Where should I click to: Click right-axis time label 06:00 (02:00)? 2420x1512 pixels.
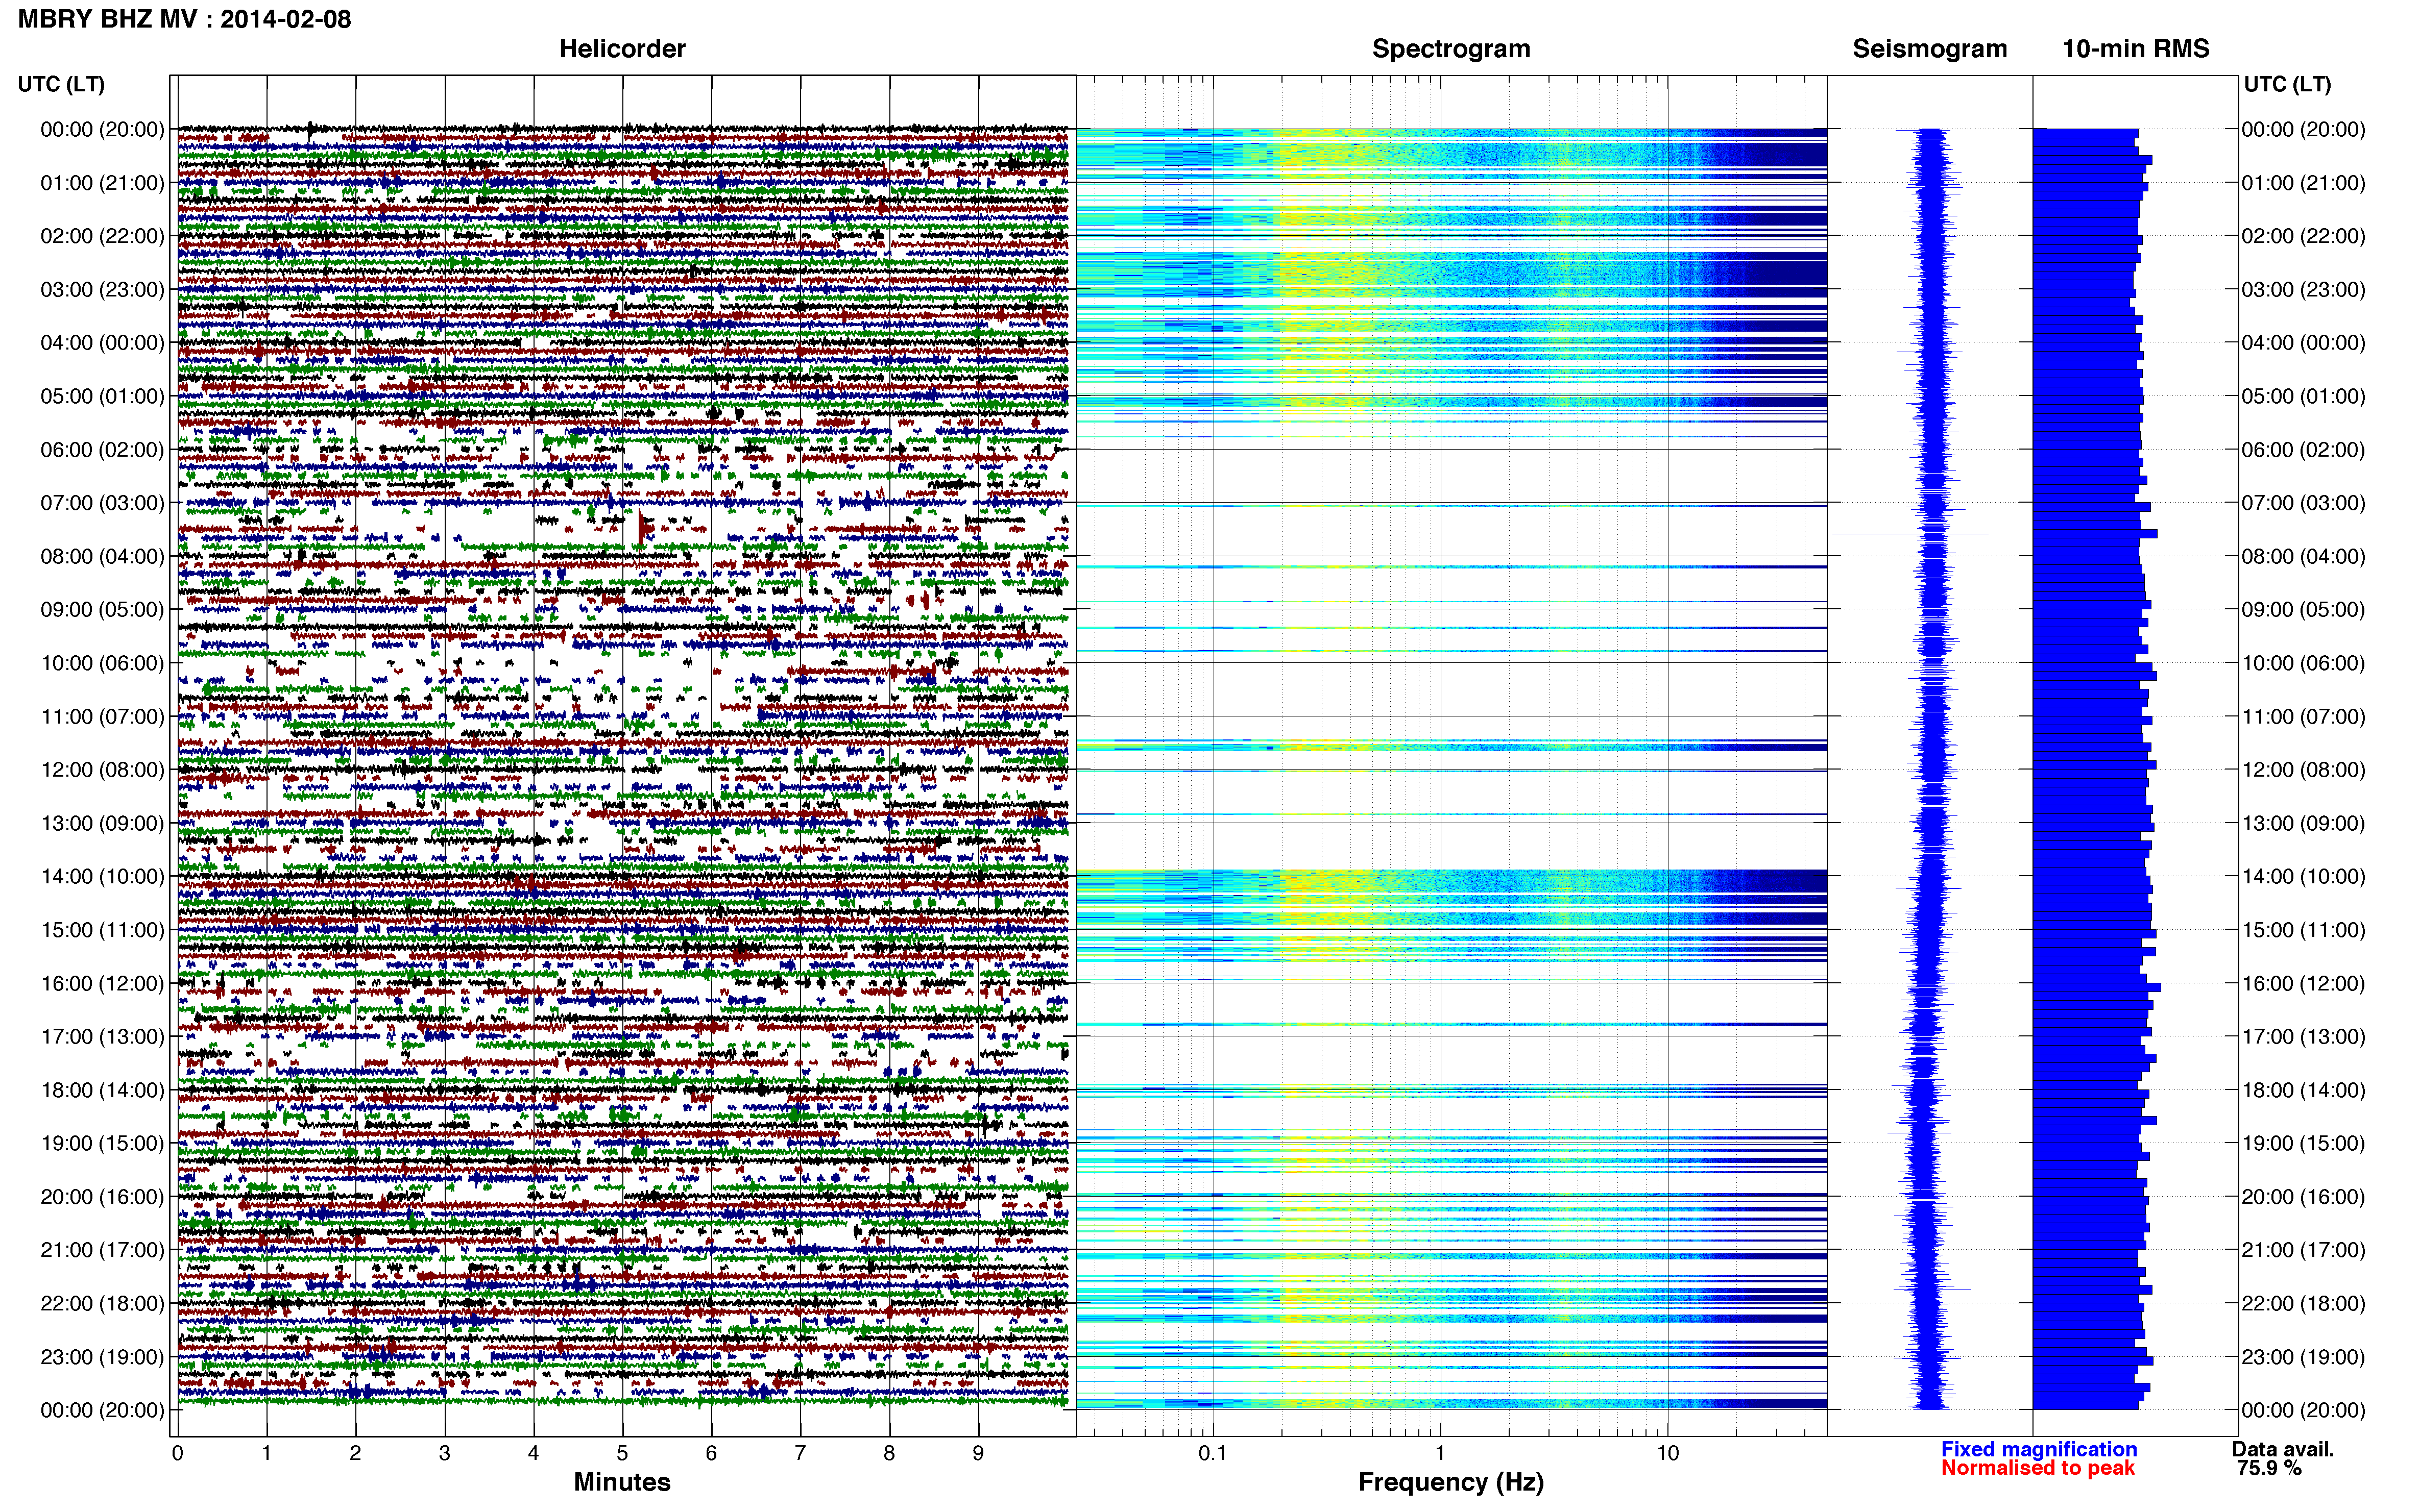click(2303, 450)
